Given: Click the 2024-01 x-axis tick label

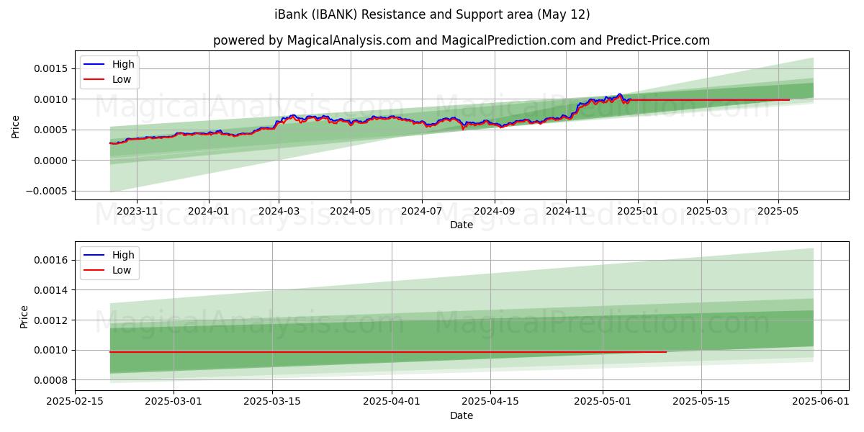Looking at the screenshot, I should pos(209,212).
